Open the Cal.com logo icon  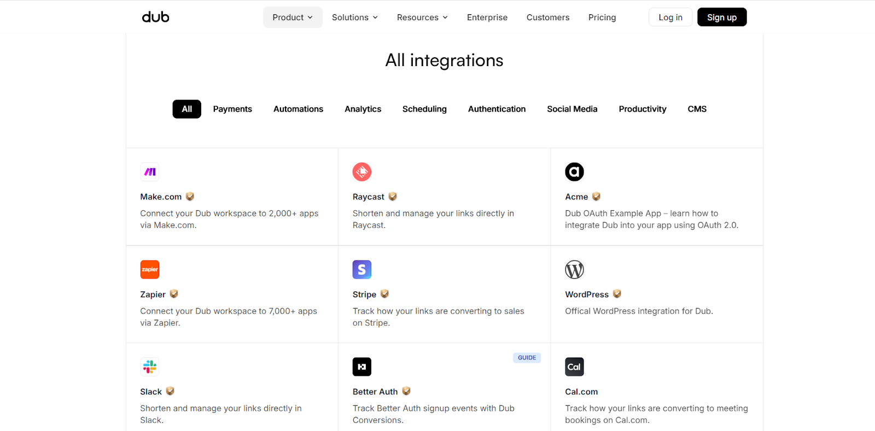[x=574, y=367]
